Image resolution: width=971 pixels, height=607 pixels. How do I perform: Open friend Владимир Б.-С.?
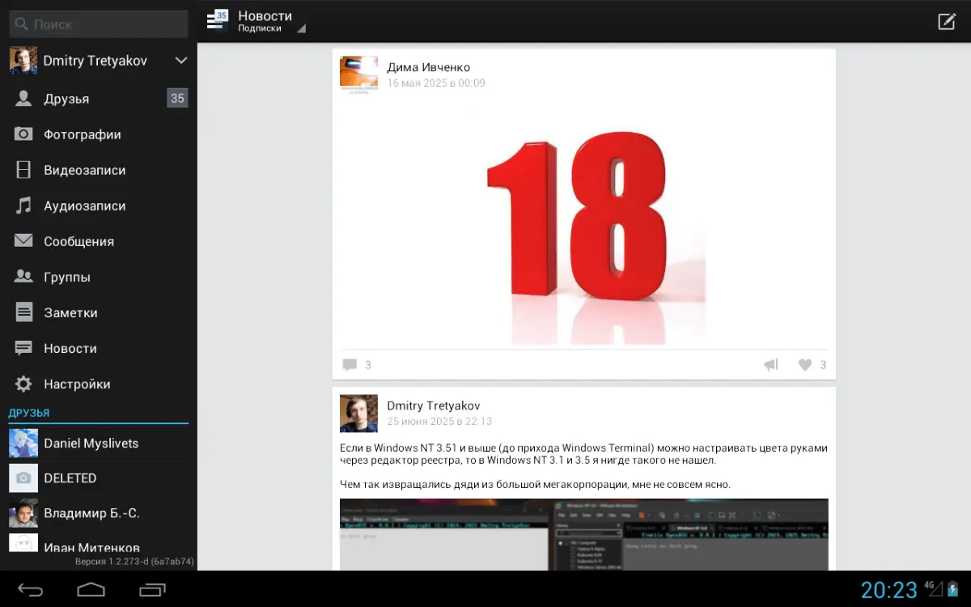[x=99, y=513]
